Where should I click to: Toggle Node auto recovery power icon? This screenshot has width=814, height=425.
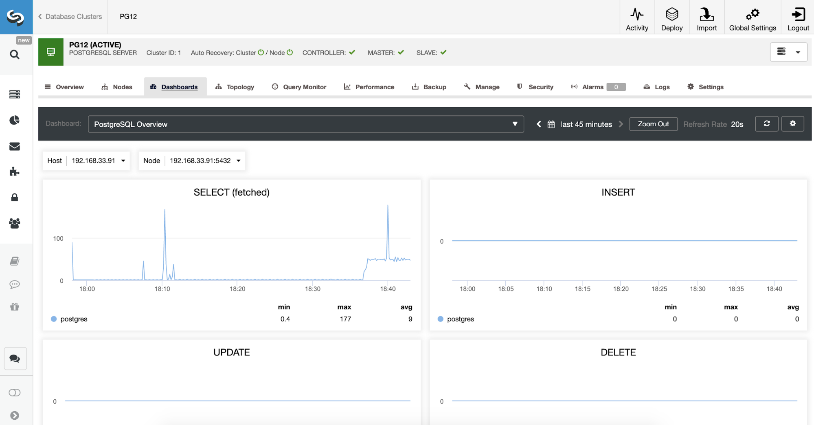coord(290,52)
